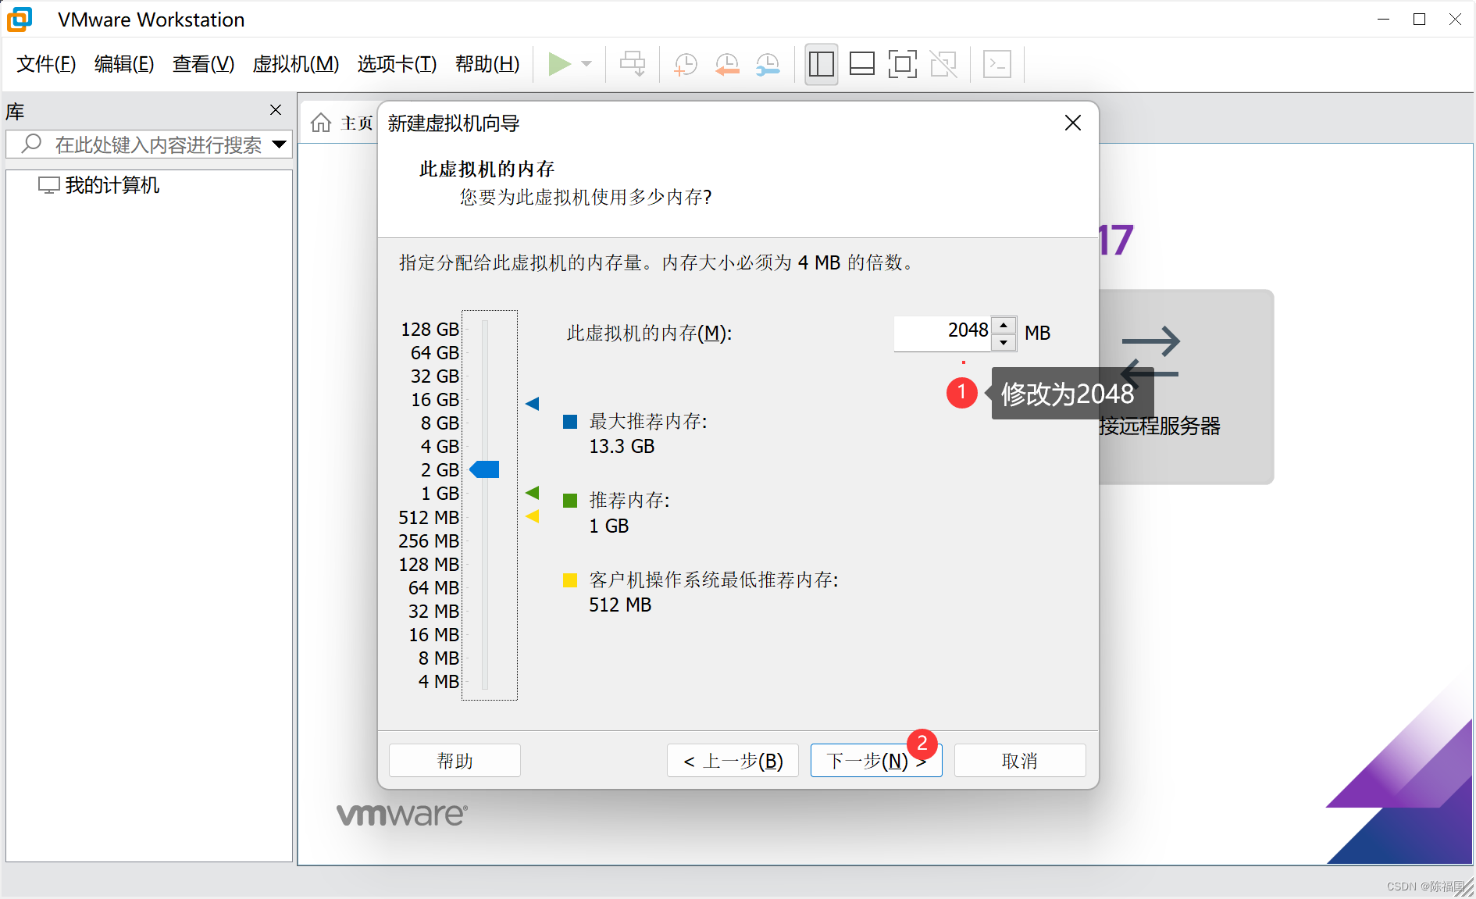Increase memory with the up spinner arrow

tap(1004, 324)
